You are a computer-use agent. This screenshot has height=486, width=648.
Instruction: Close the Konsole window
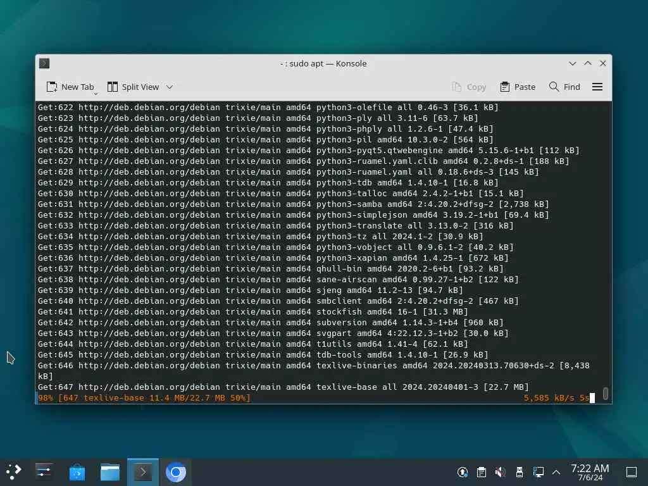(603, 63)
